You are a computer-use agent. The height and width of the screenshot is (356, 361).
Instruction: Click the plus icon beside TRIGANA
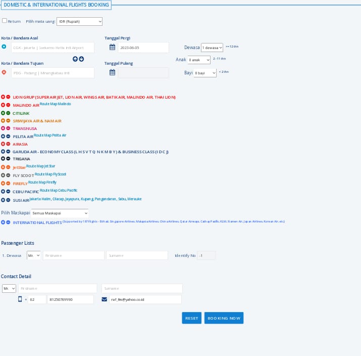coord(3,159)
